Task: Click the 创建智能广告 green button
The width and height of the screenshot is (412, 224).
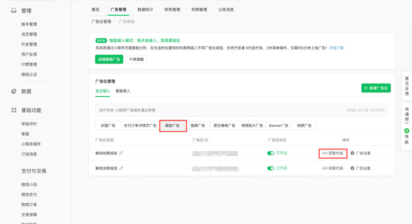Action: 109,59
